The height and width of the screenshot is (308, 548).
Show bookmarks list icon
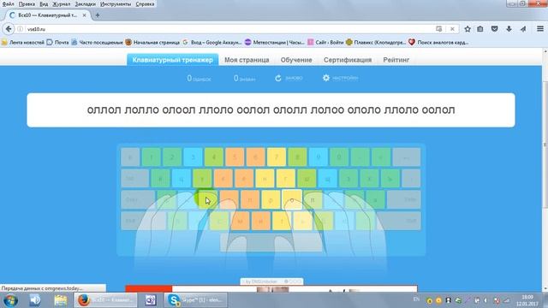pos(480,29)
